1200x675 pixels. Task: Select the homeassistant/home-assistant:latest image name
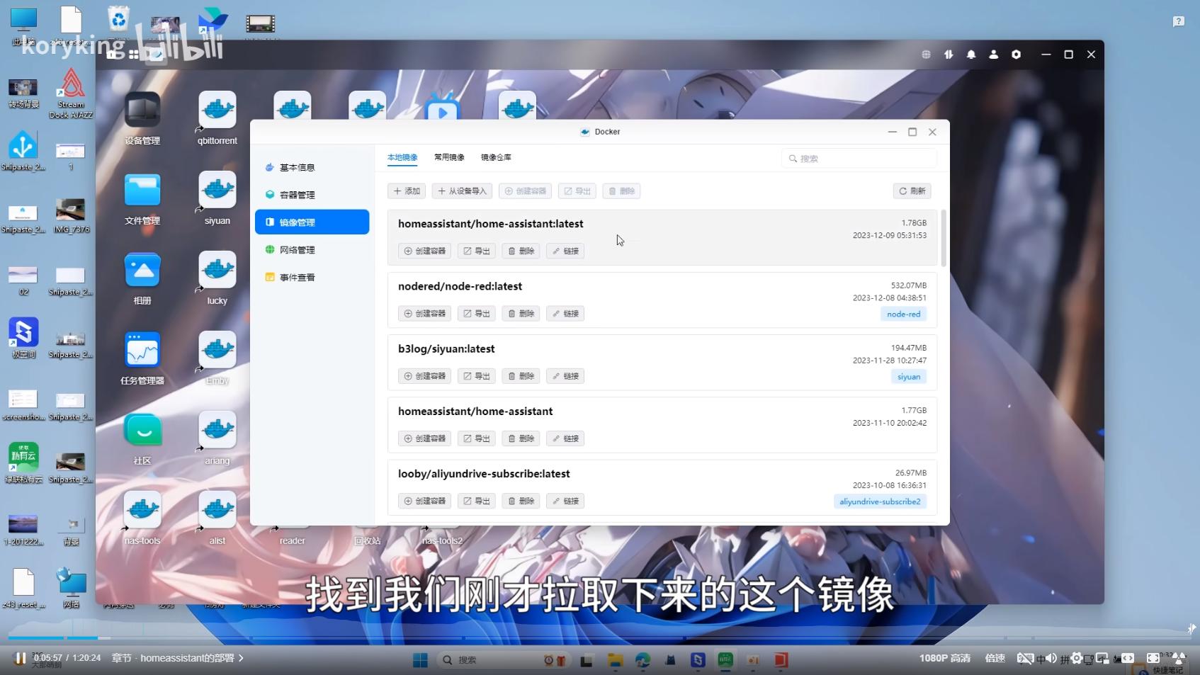(x=491, y=224)
